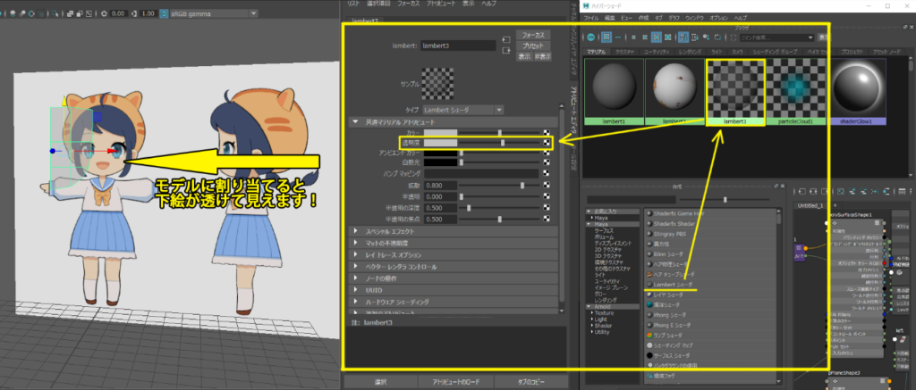The width and height of the screenshot is (916, 390).
Task: Click the map button for 半透明 (0.000) attribute
Action: pyautogui.click(x=547, y=197)
